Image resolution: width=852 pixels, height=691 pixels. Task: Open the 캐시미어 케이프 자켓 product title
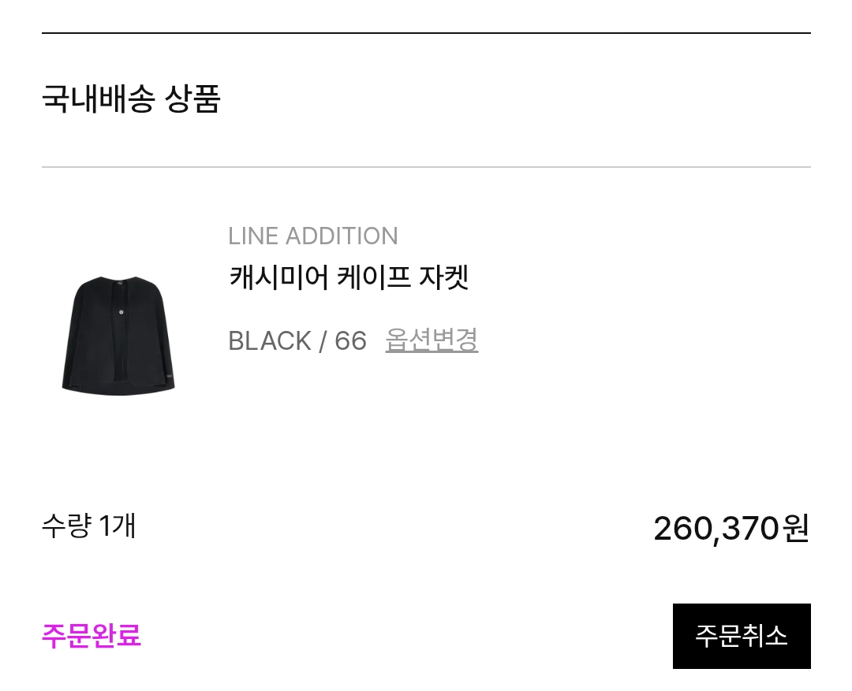pos(349,277)
